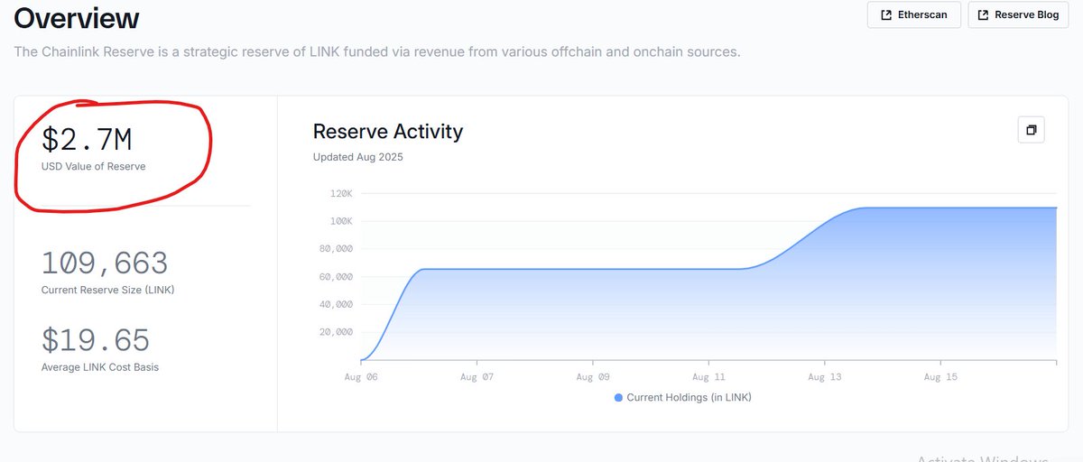Click the 20,000 y-axis label
The width and height of the screenshot is (1083, 462).
[336, 332]
